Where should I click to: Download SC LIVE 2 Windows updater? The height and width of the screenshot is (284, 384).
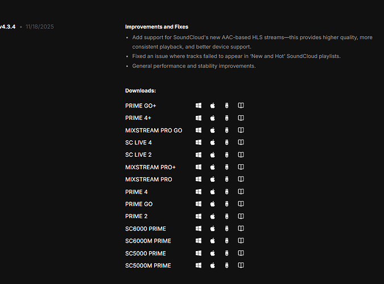pos(199,155)
